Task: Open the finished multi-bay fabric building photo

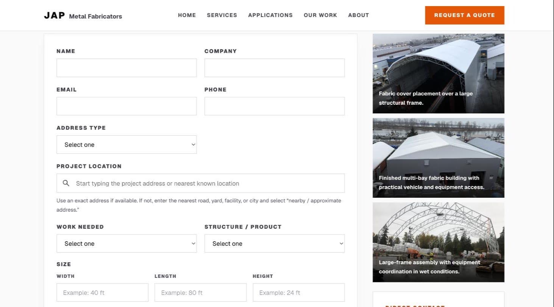Action: click(x=439, y=158)
